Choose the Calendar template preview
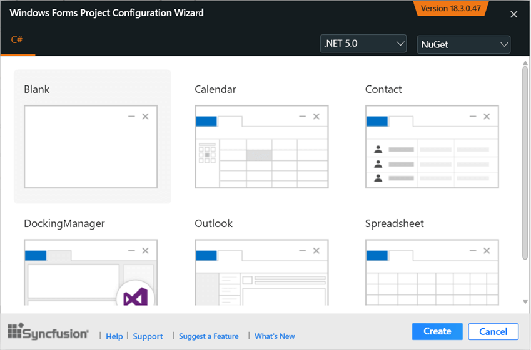The image size is (531, 350). point(261,147)
